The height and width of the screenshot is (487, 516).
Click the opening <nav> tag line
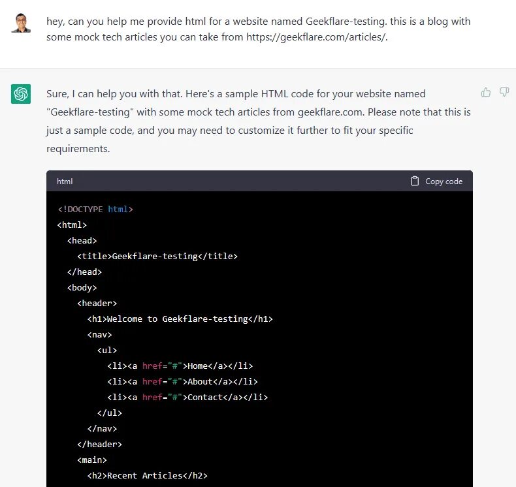coord(99,335)
